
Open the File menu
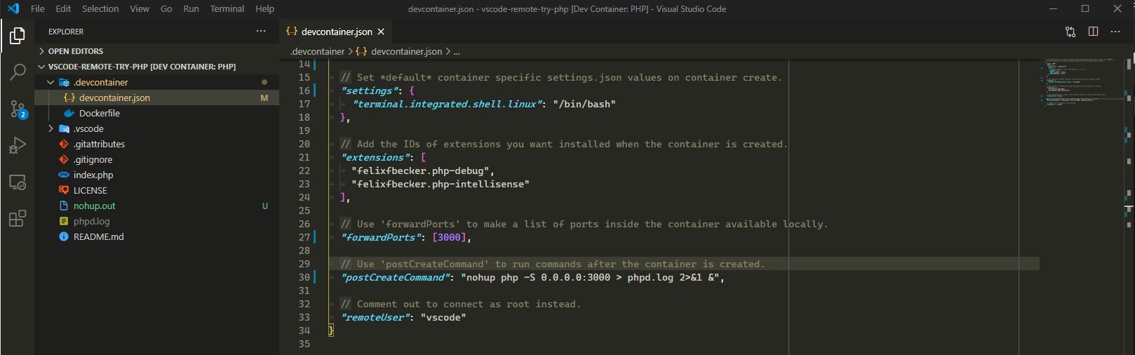(38, 8)
